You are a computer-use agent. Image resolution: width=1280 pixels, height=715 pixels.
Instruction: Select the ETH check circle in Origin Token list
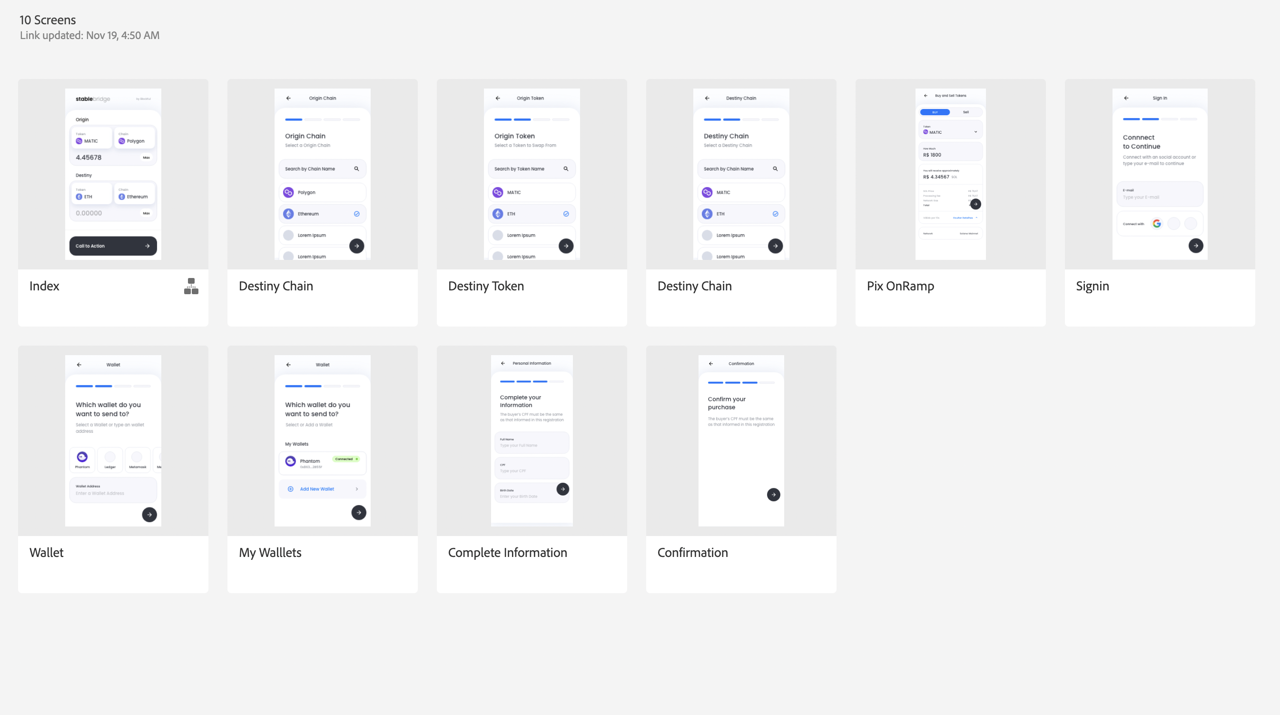coord(565,214)
